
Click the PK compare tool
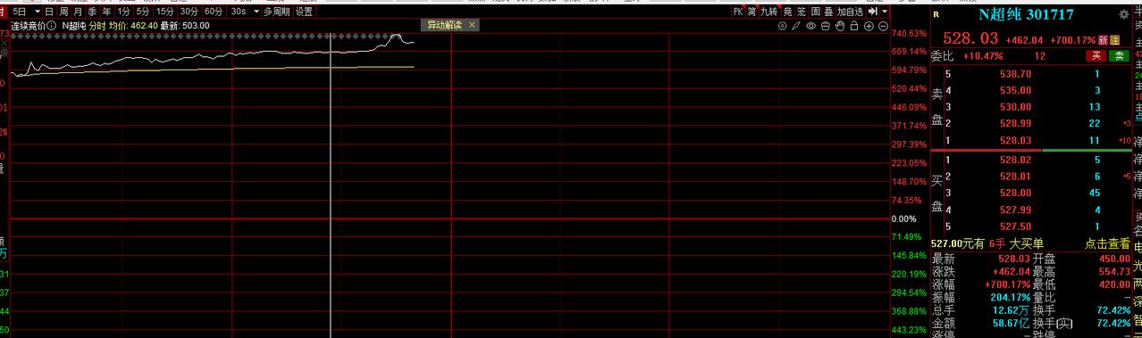coord(738,12)
